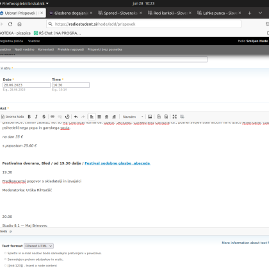Apply strikethrough formatting
The height and width of the screenshot is (269, 269).
pos(44,117)
